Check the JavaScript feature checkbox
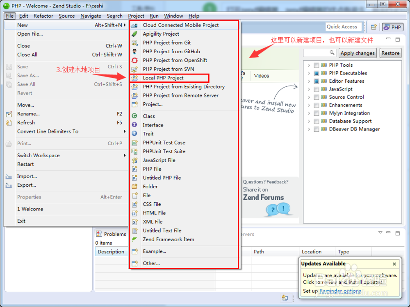410x307 pixels. [x=317, y=89]
